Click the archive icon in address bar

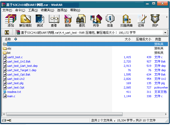(x=18, y=32)
